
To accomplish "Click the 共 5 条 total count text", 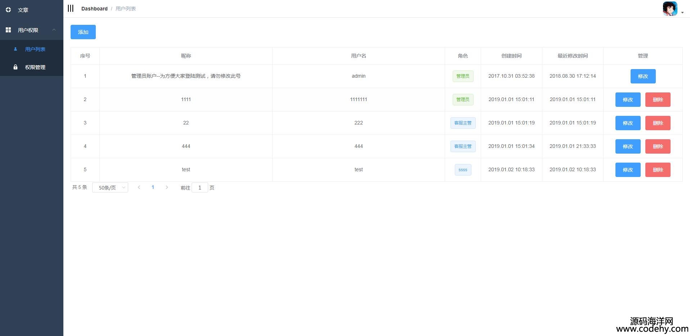I will pyautogui.click(x=80, y=187).
